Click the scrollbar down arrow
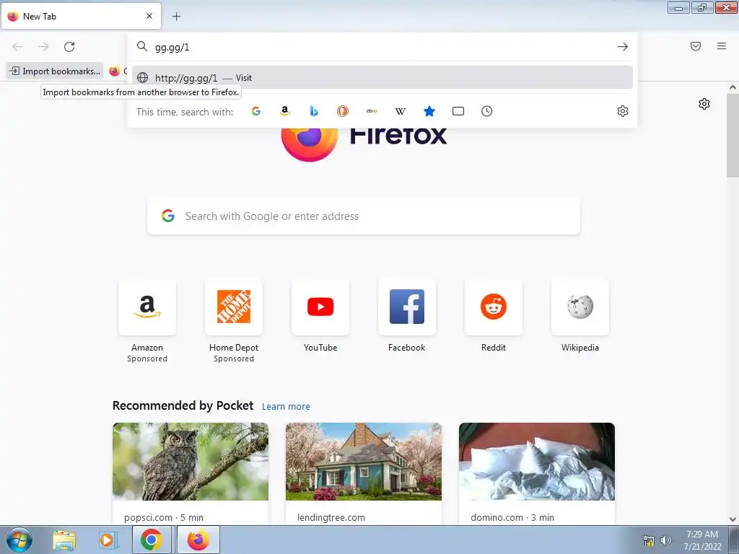This screenshot has height=554, width=739. (733, 519)
